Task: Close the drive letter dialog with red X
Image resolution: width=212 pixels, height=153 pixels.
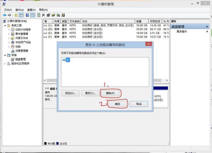Action: (x=149, y=44)
